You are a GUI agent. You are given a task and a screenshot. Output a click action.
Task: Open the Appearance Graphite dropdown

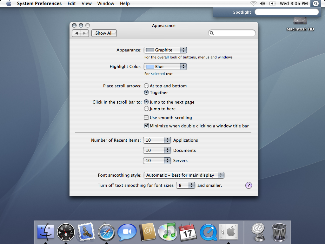[165, 50]
